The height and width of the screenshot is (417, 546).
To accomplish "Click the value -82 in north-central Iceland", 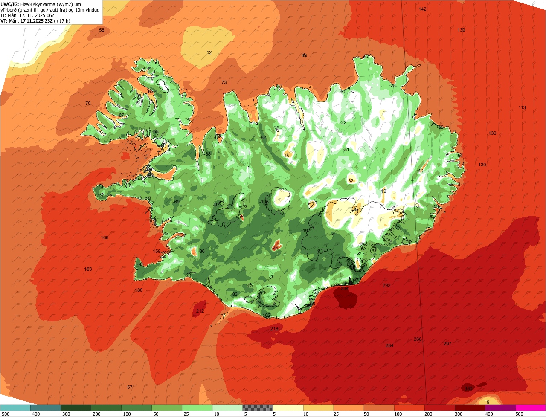I will pyautogui.click(x=263, y=137).
